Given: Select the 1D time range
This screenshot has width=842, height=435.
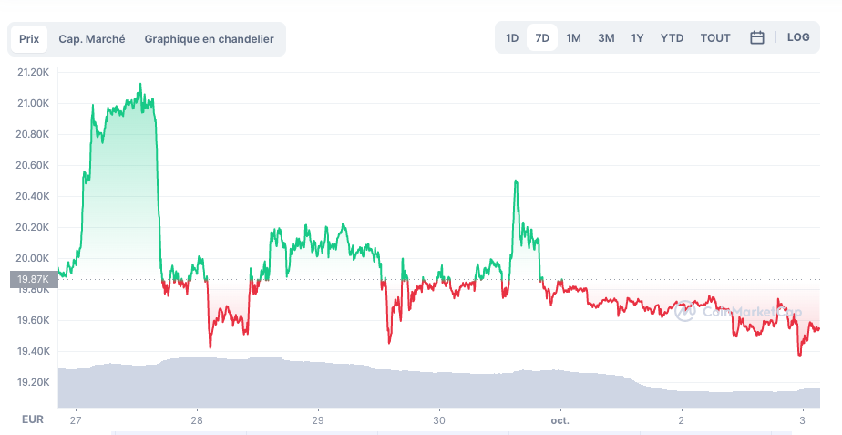Looking at the screenshot, I should 512,38.
